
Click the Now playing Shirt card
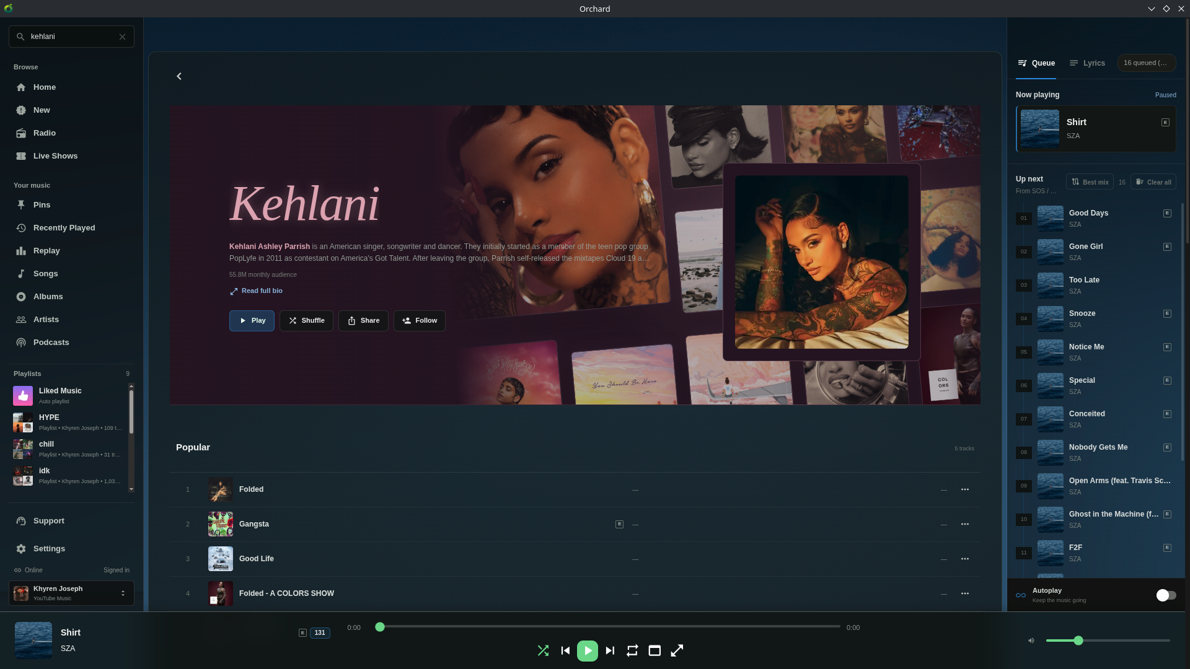pos(1096,129)
